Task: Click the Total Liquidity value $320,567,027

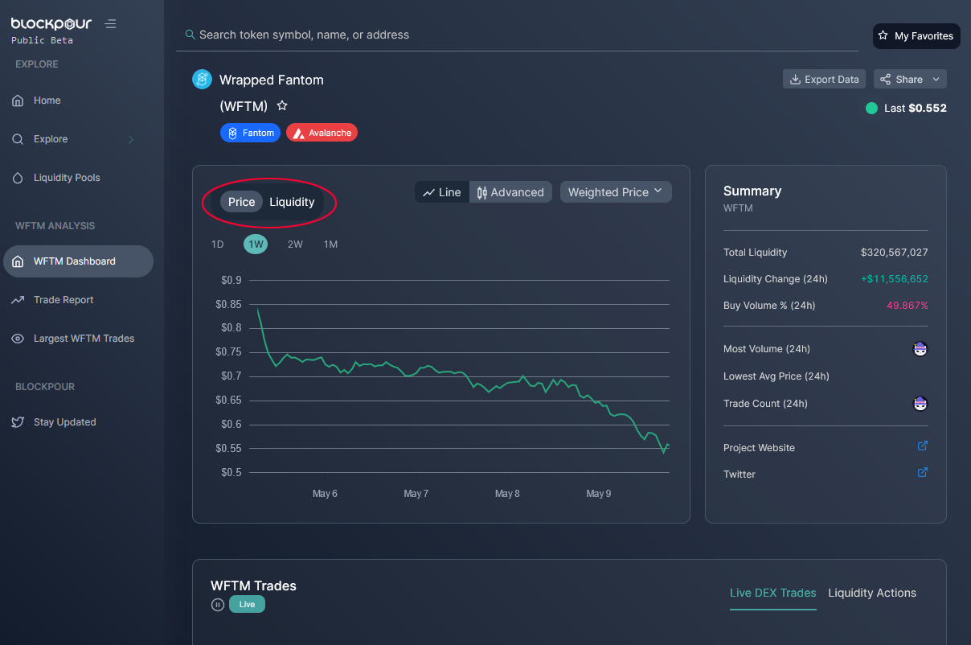Action: click(894, 253)
